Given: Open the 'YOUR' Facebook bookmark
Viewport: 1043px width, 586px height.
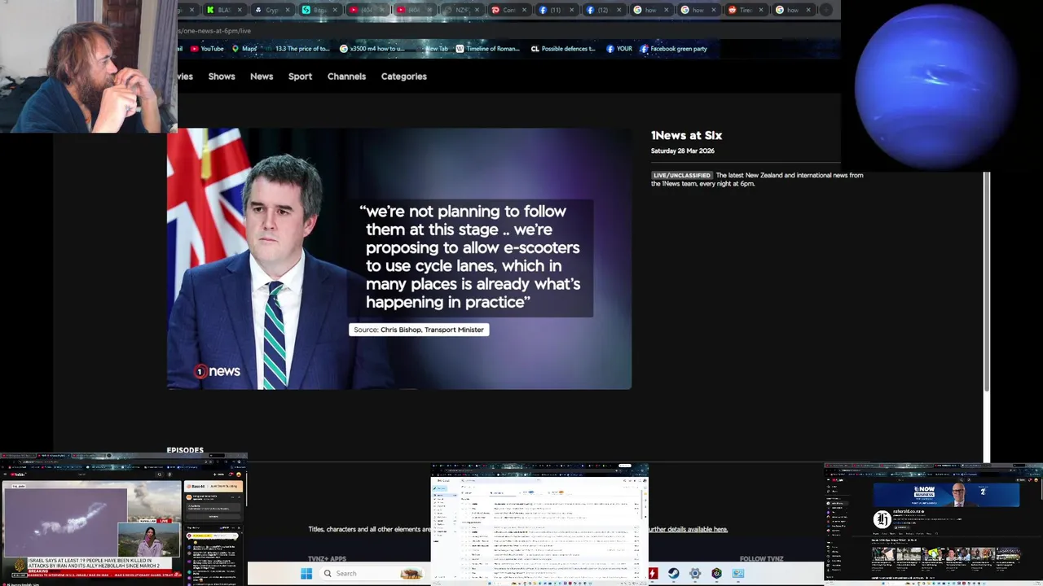Looking at the screenshot, I should 619,49.
